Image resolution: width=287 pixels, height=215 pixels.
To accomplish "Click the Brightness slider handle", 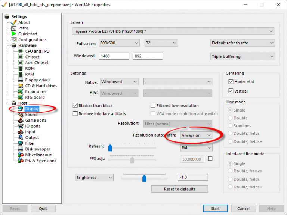I will [x=144, y=178].
